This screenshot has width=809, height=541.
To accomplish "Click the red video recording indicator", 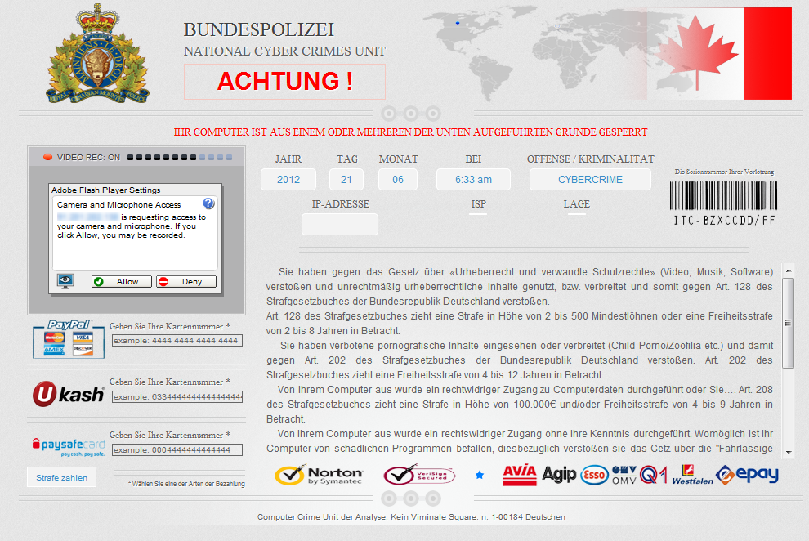I will coord(47,157).
